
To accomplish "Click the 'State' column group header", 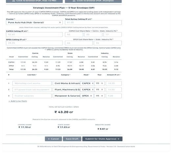I will [x=70, y=53].
